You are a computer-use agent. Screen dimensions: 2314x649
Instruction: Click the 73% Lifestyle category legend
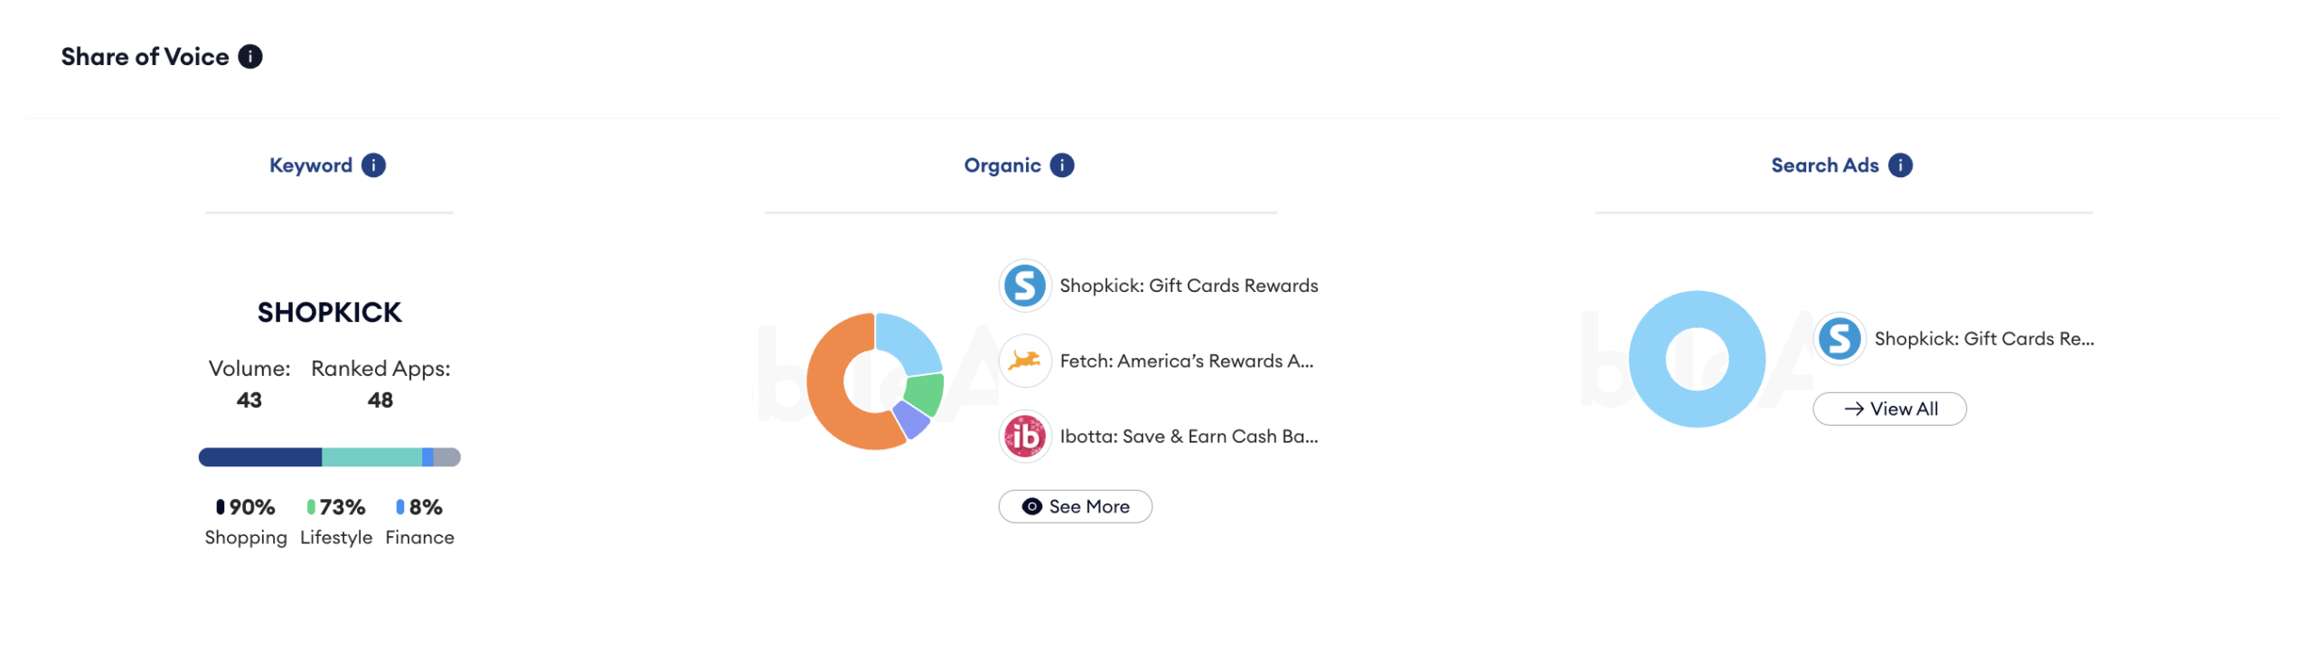[x=336, y=522]
